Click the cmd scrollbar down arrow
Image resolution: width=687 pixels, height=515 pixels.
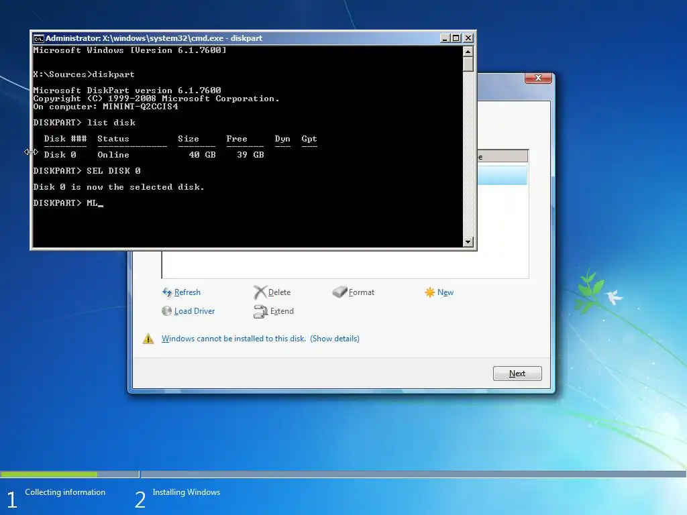click(x=468, y=241)
